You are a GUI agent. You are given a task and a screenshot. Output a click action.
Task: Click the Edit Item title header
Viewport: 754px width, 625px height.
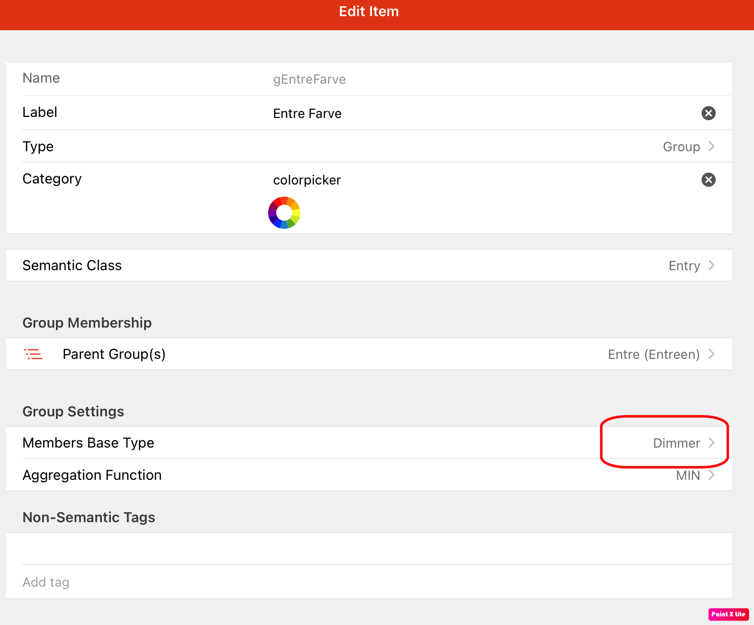click(368, 12)
